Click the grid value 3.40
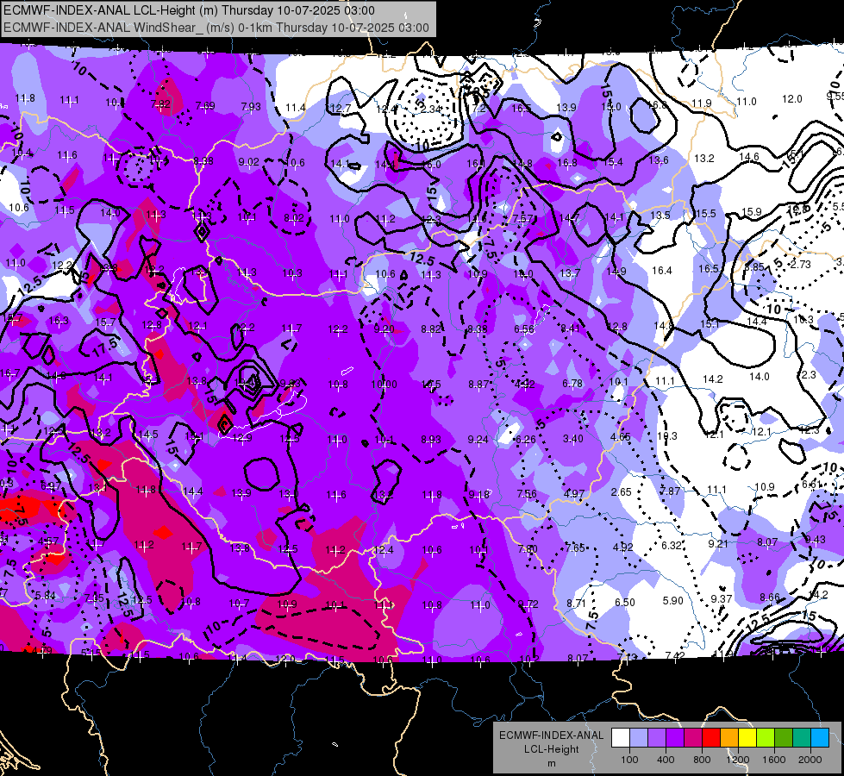Screen dimensions: 844x776 pyautogui.click(x=572, y=439)
